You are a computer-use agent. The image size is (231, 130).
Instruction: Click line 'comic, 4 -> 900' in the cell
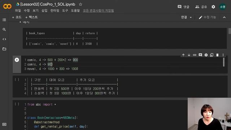click(x=40, y=64)
